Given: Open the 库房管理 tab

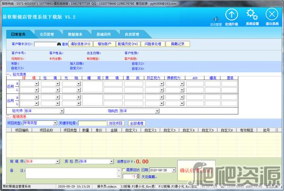Looking at the screenshot, I should (132, 34).
